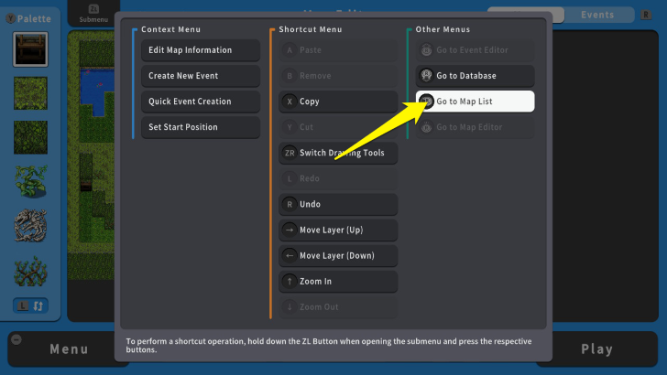Viewport: 667px width, 375px height.
Task: Click the right-arrow icon of Move Layer (Up)
Action: [290, 230]
